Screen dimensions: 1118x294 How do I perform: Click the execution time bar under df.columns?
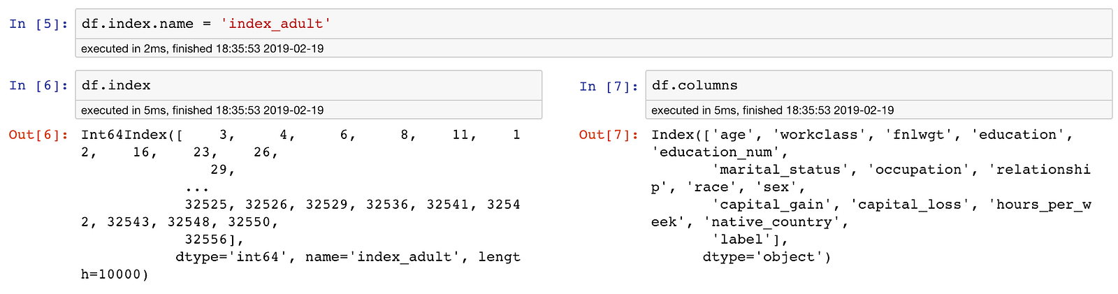pos(878,110)
